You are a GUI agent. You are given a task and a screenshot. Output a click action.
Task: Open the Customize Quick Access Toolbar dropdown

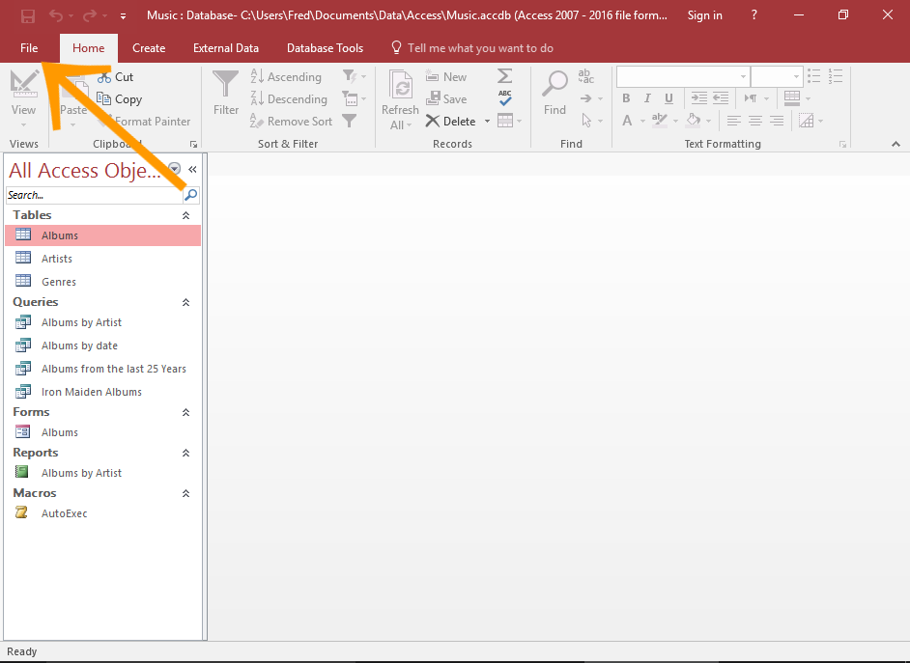(x=123, y=16)
